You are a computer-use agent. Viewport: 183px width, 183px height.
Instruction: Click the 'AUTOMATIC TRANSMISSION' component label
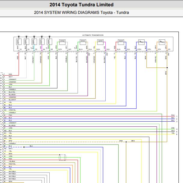point(93,35)
